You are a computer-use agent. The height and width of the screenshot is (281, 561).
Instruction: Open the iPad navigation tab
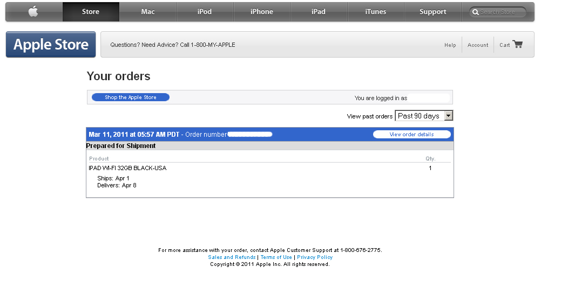319,12
